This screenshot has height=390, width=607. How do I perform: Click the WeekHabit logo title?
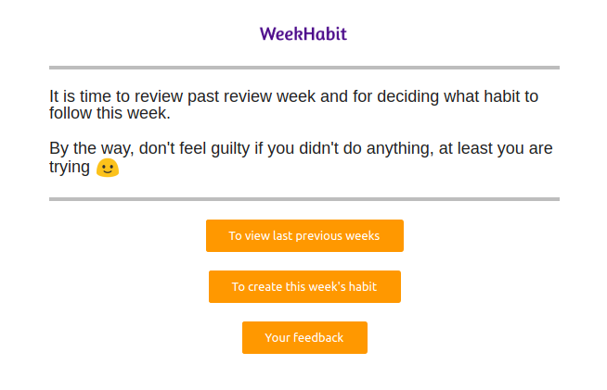tap(303, 34)
